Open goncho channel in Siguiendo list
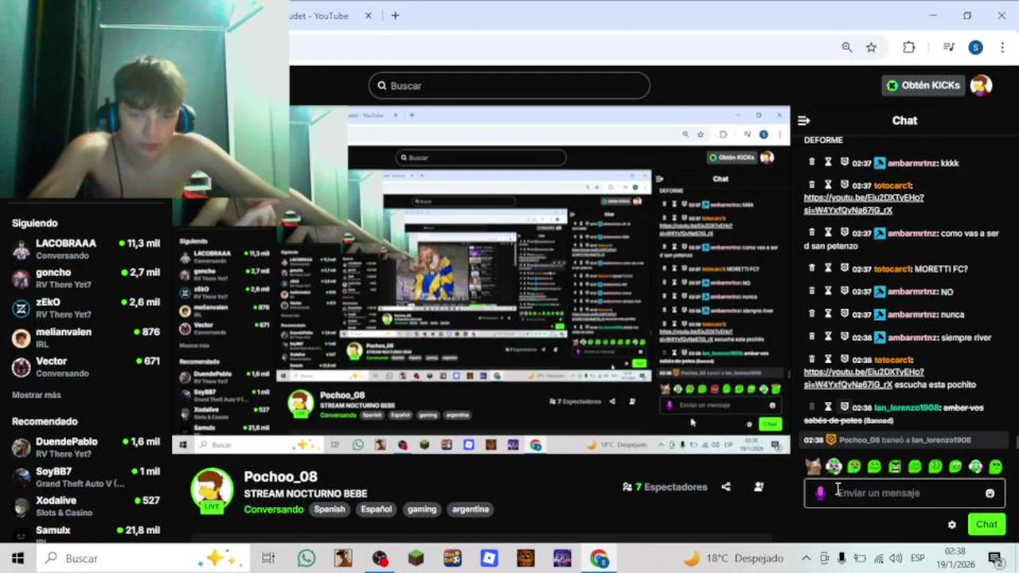This screenshot has width=1019, height=573. pyautogui.click(x=86, y=279)
